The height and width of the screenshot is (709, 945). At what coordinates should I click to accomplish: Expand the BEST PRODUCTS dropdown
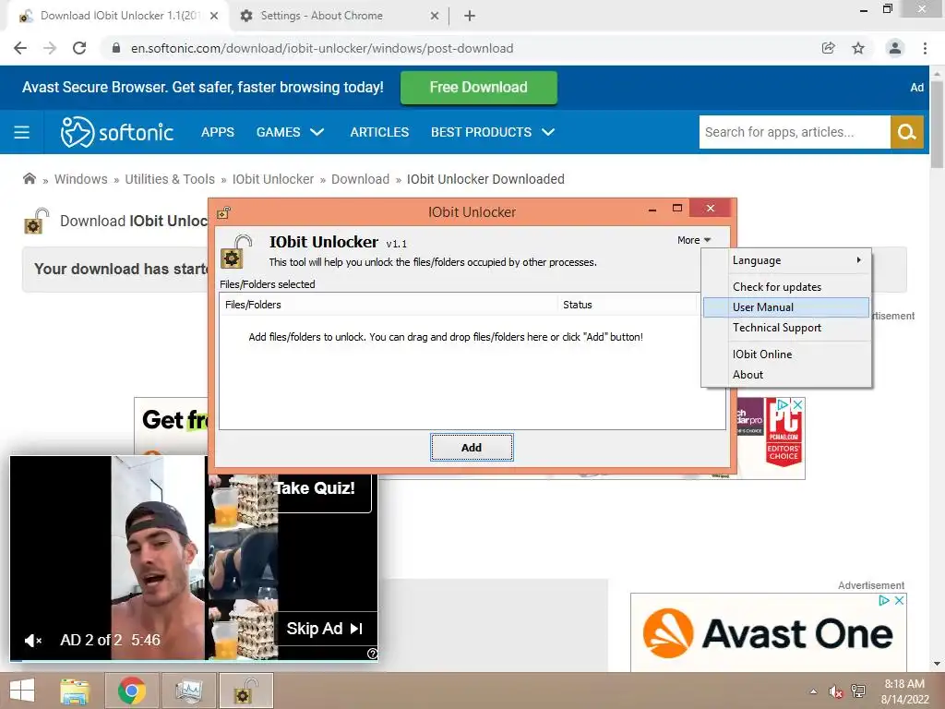click(493, 132)
